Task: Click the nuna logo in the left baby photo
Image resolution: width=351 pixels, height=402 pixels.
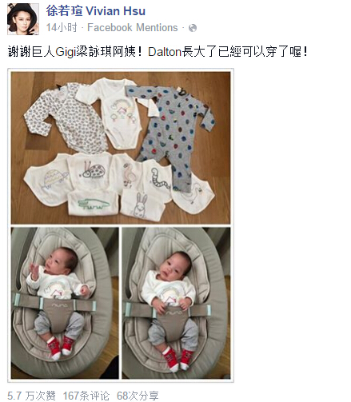Action: [59, 304]
